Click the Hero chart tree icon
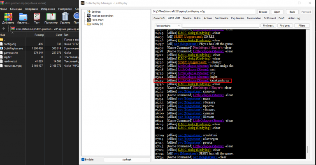This screenshot has width=316, height=165. [89, 20]
